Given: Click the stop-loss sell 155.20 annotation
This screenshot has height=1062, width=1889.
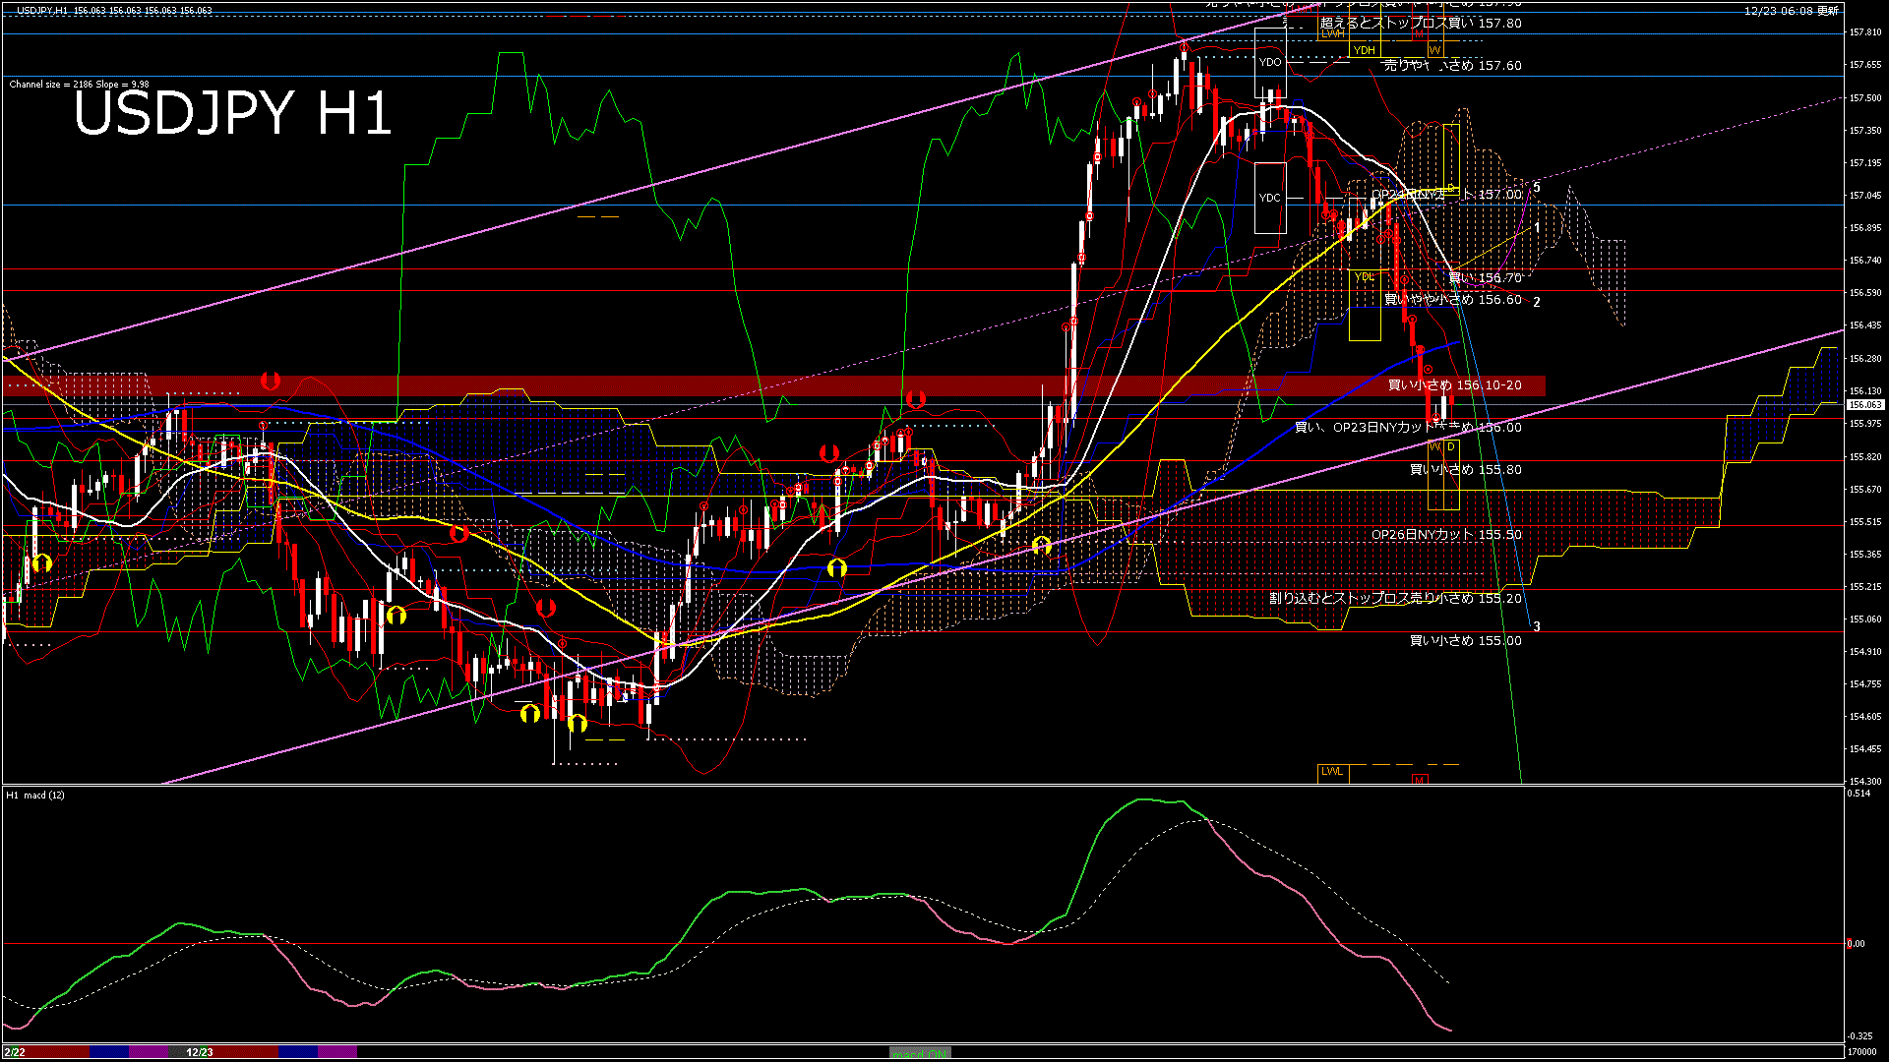Looking at the screenshot, I should pyautogui.click(x=1395, y=598).
